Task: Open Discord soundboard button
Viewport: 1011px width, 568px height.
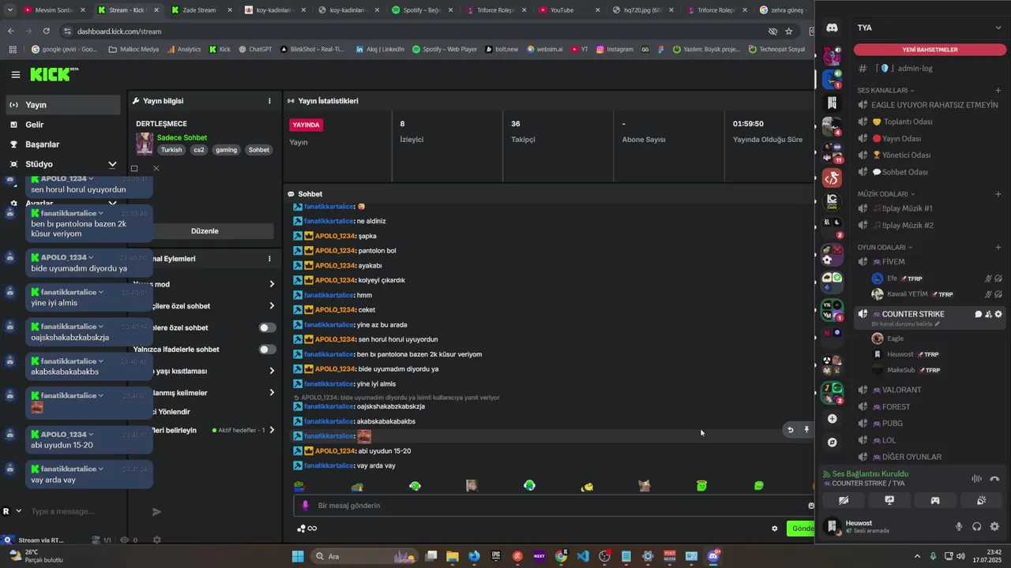Action: 981,500
